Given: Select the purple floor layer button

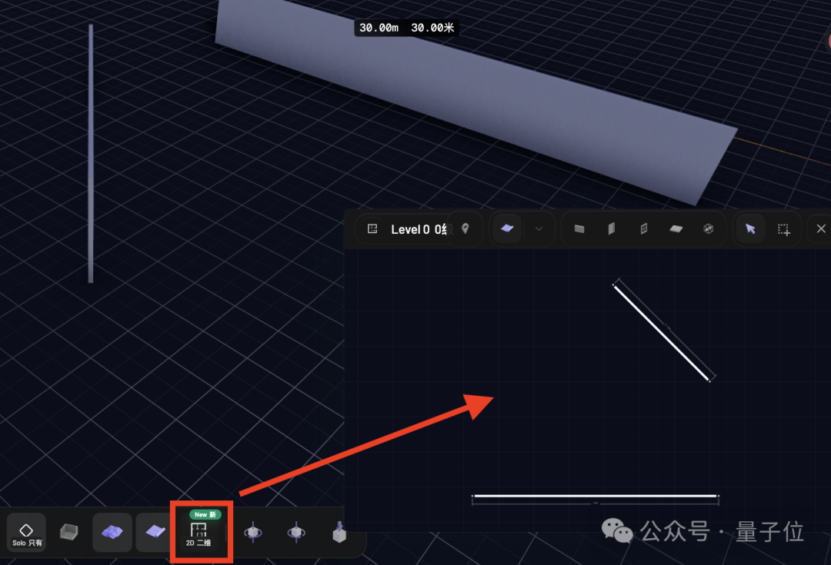Looking at the screenshot, I should [507, 228].
